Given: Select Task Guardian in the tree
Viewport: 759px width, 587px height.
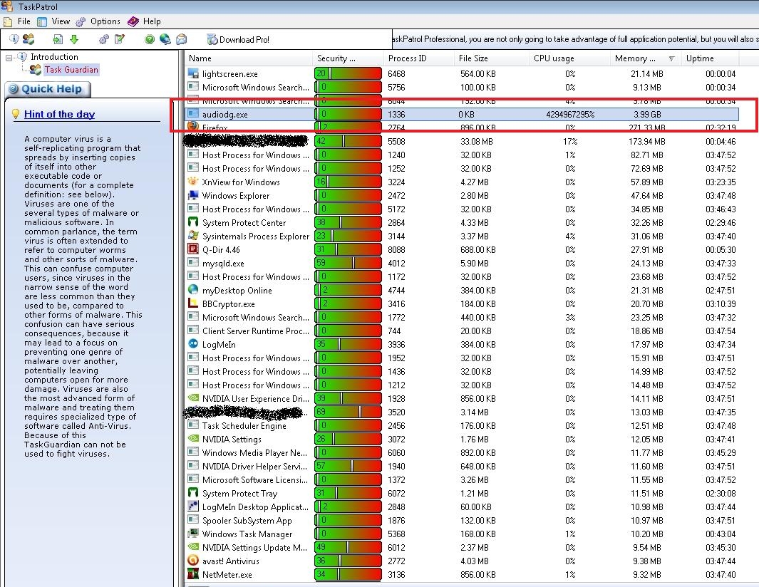Looking at the screenshot, I should pos(71,70).
